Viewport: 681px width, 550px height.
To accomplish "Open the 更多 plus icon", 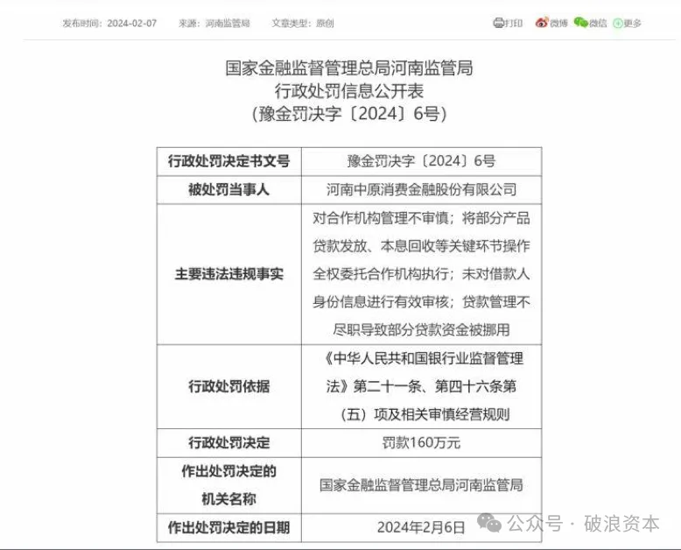I will (x=618, y=23).
